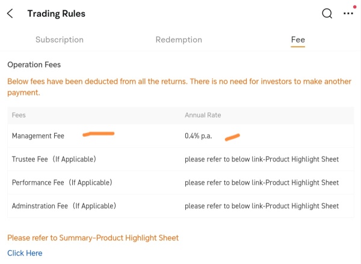
Task: Click the 0.4% p.a. rate value
Action: [x=198, y=136]
